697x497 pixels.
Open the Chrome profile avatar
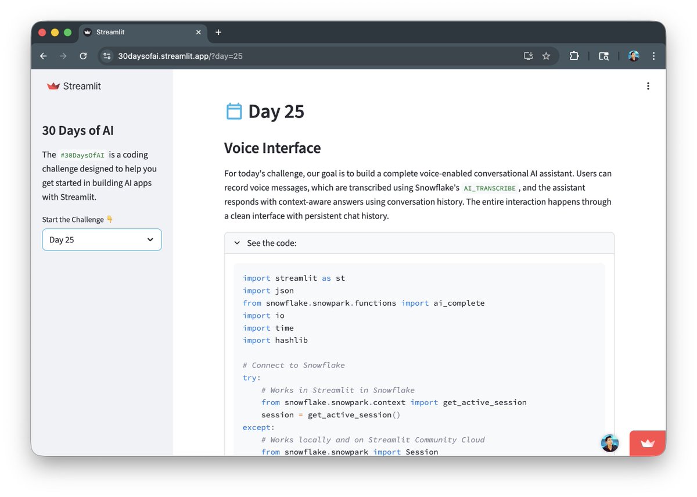(634, 56)
